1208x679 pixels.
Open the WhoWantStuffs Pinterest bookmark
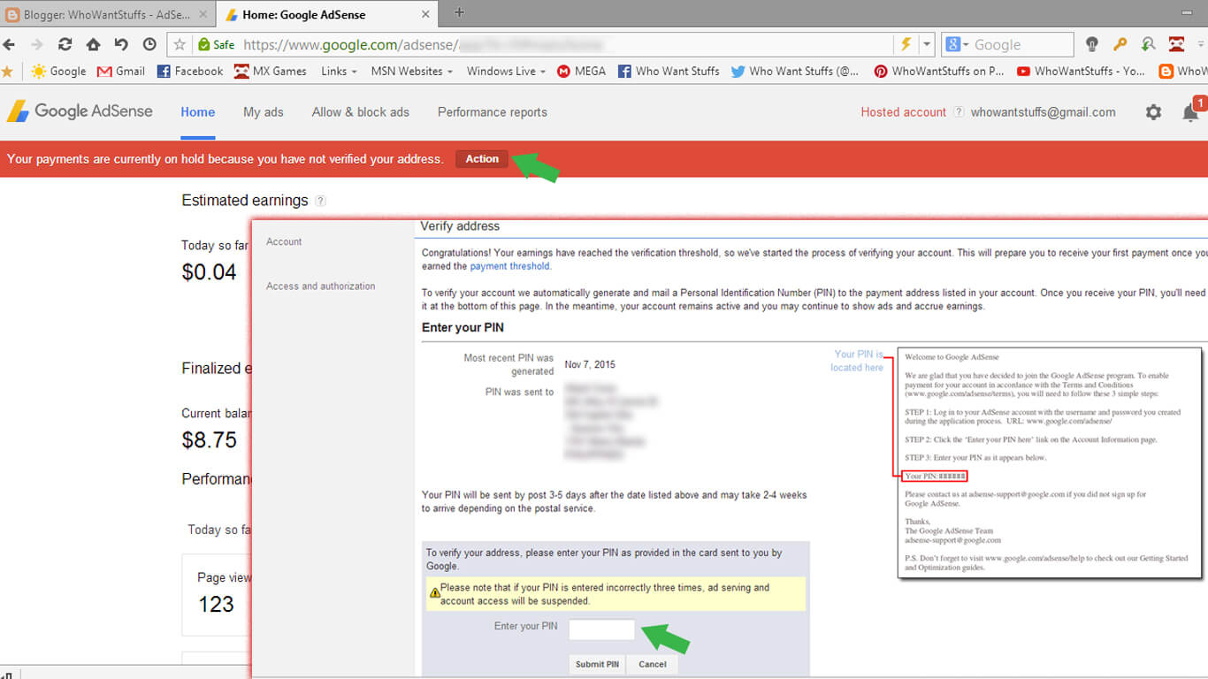tap(939, 71)
